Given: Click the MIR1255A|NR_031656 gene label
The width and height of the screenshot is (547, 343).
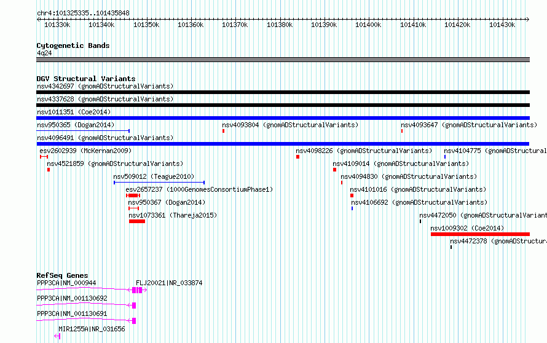Looking at the screenshot, I should (92, 329).
